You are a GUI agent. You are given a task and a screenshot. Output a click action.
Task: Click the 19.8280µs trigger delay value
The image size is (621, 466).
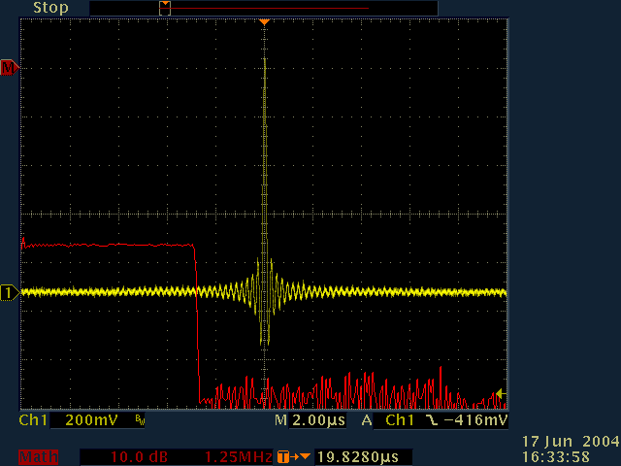click(x=361, y=456)
